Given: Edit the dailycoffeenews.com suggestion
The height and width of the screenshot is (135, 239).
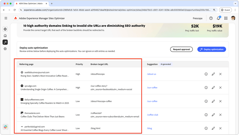Looking at the screenshot, I should (213, 101).
